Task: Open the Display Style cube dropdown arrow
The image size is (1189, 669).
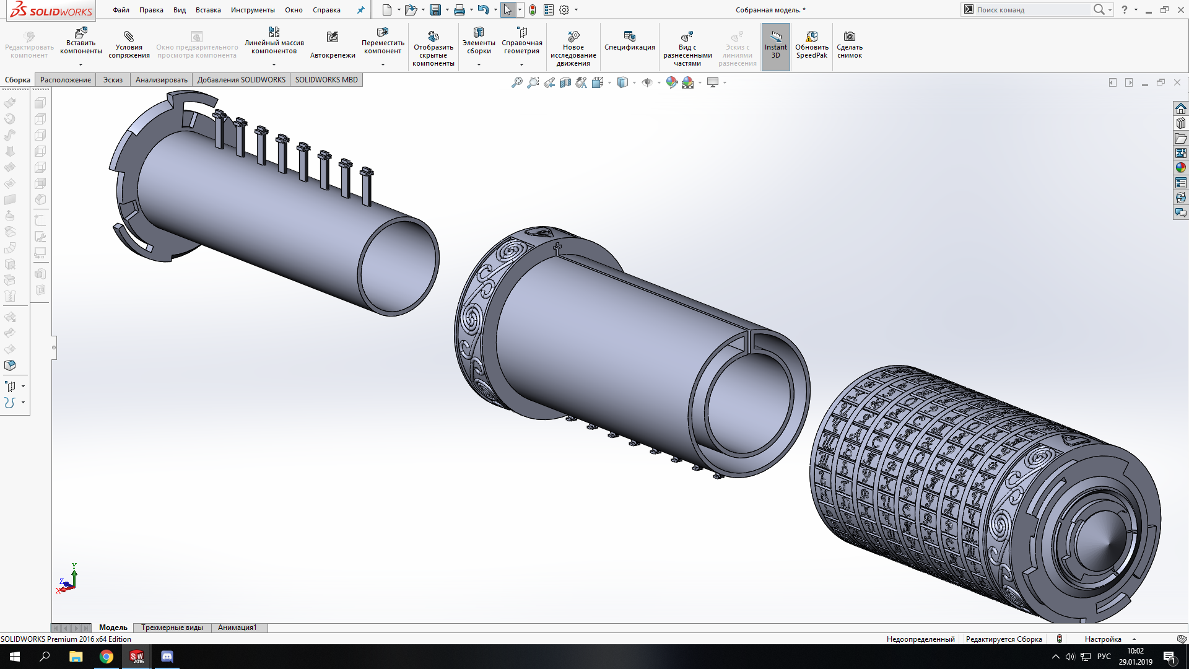Action: tap(634, 82)
